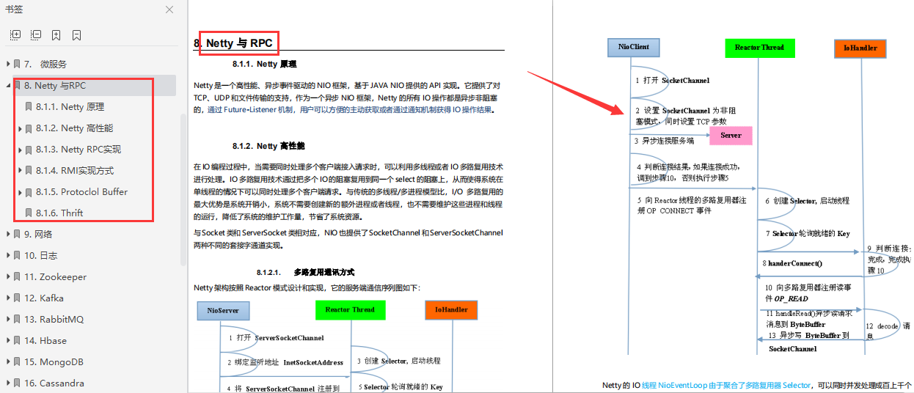Click the NioServer box in the diagram
The width and height of the screenshot is (914, 393).
coord(223,310)
